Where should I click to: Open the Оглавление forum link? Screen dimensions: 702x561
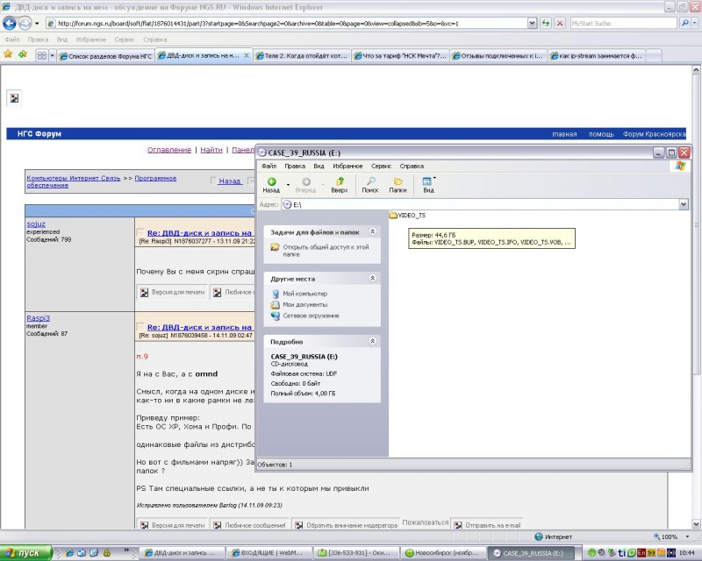pyautogui.click(x=168, y=150)
